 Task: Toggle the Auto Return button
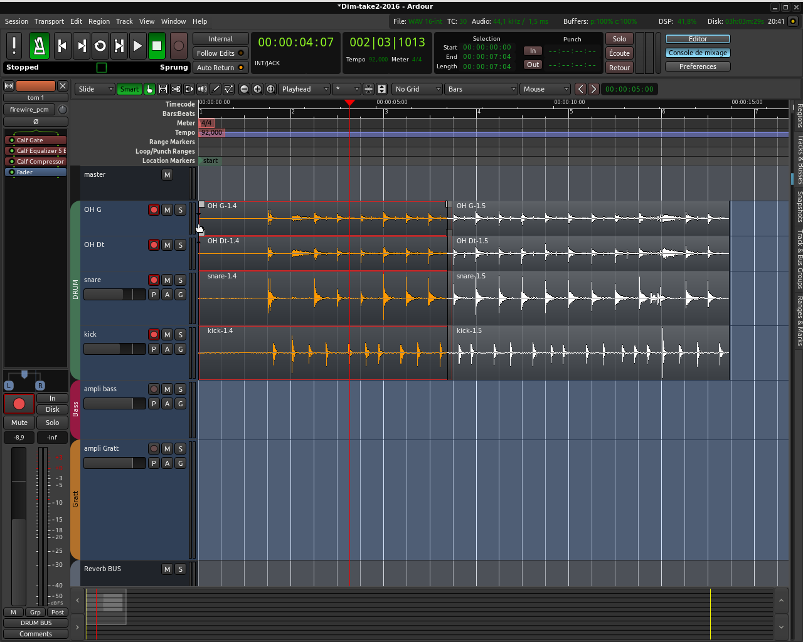click(x=220, y=68)
